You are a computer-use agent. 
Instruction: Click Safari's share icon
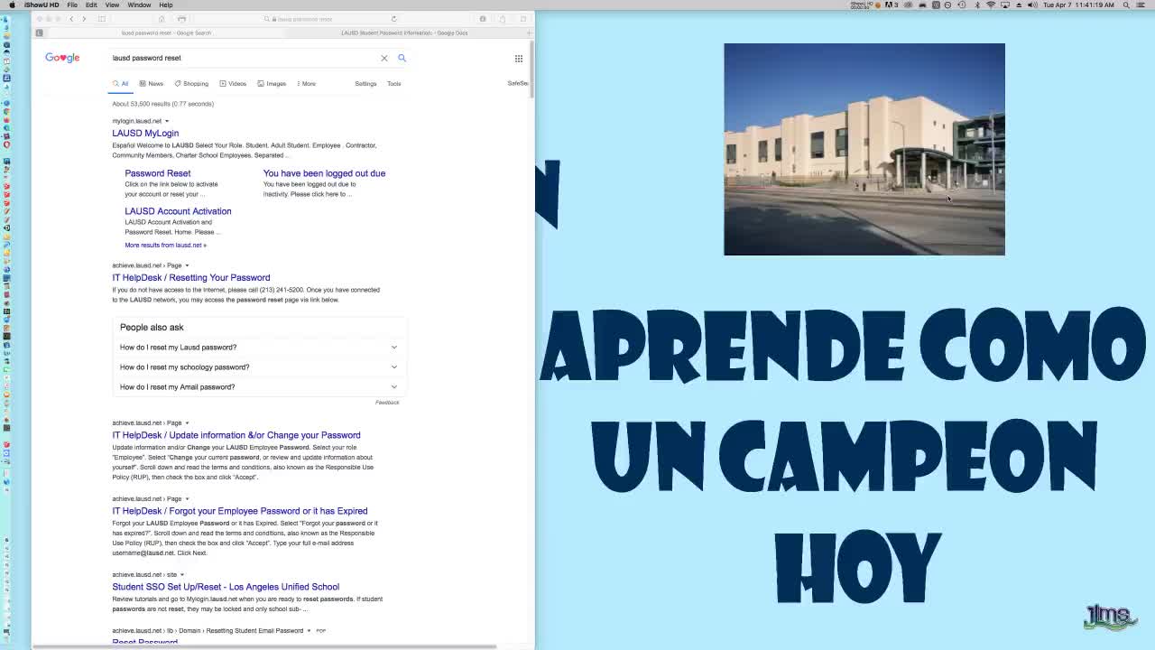click(503, 19)
